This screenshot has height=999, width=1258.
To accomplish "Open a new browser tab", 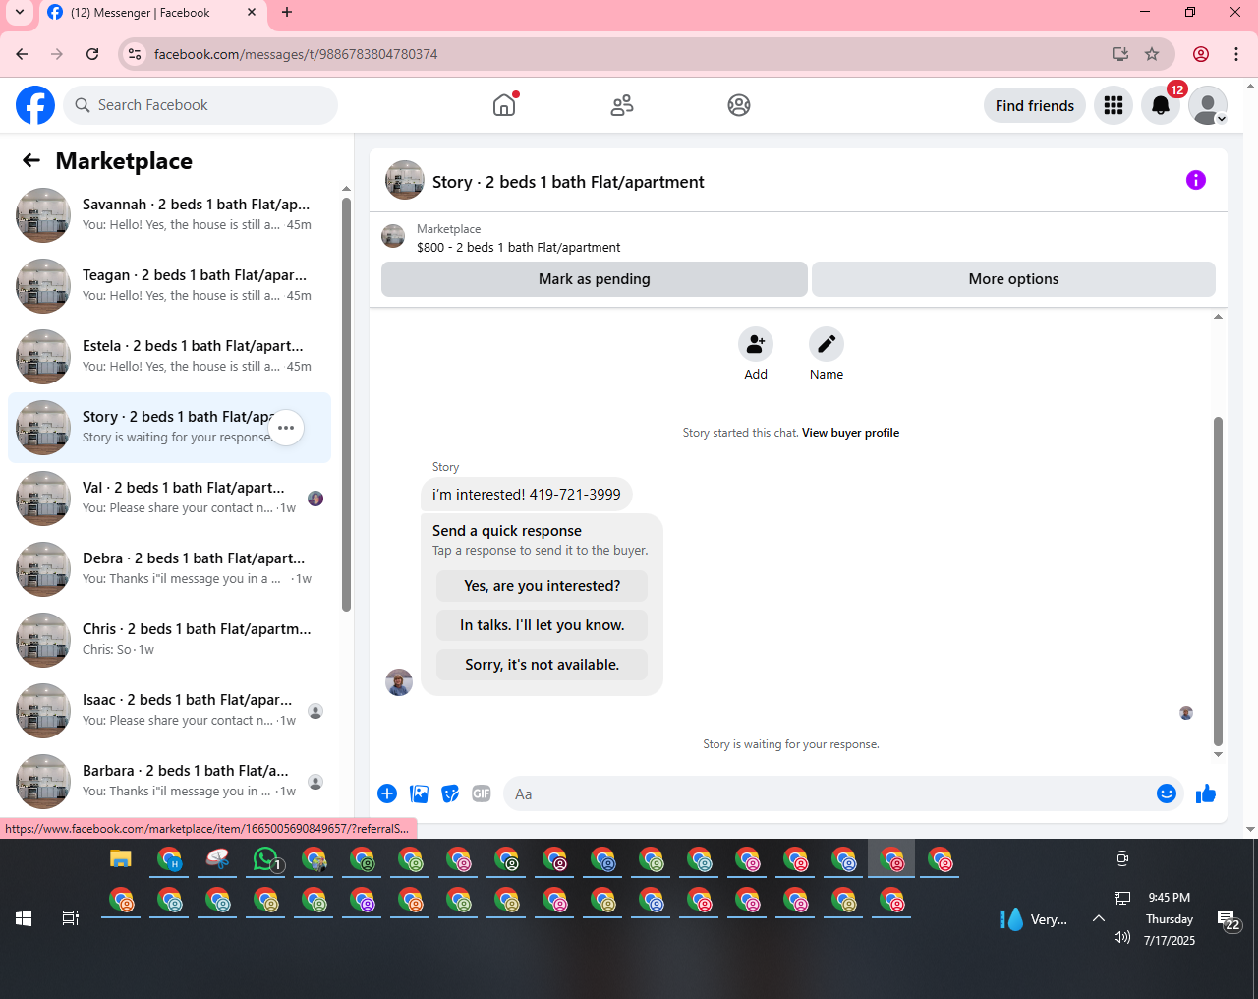I will 287,13.
